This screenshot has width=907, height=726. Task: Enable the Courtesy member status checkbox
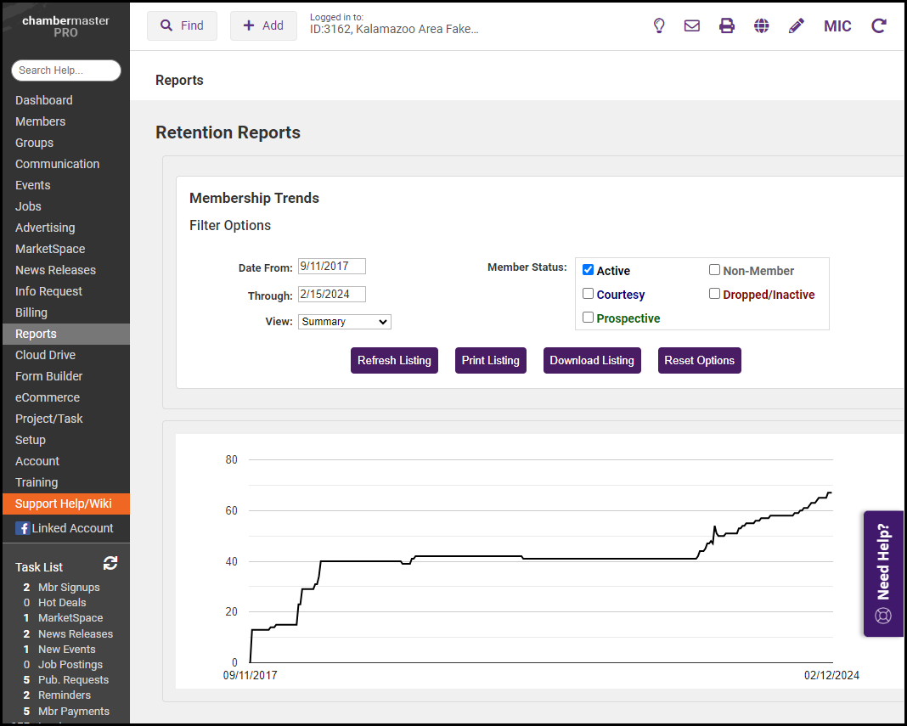pyautogui.click(x=588, y=294)
